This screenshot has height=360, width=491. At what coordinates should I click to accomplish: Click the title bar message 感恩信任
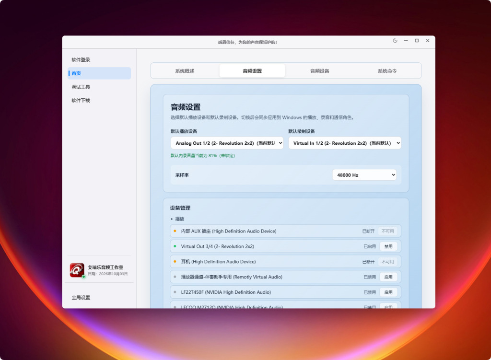[x=247, y=42]
